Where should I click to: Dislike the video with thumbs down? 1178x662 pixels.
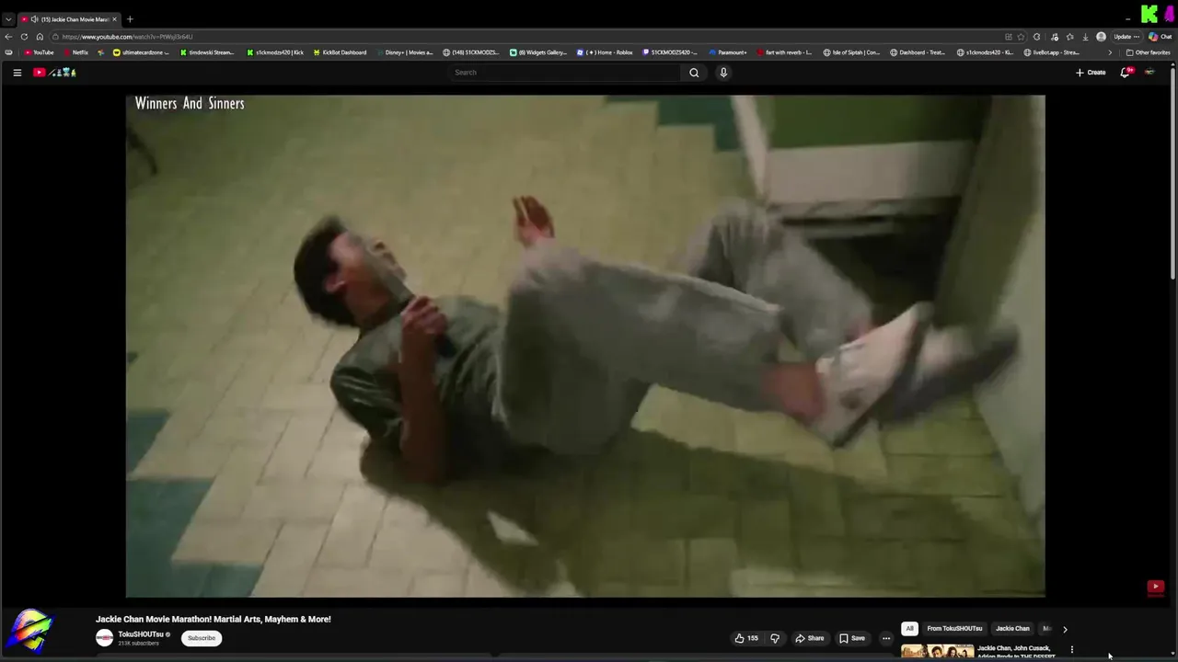coord(775,638)
